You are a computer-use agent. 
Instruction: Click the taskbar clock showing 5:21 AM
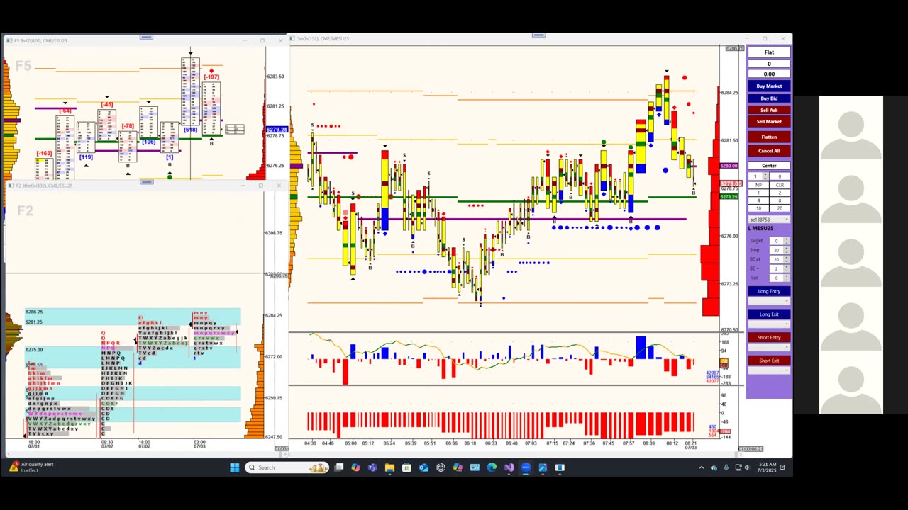tap(768, 467)
